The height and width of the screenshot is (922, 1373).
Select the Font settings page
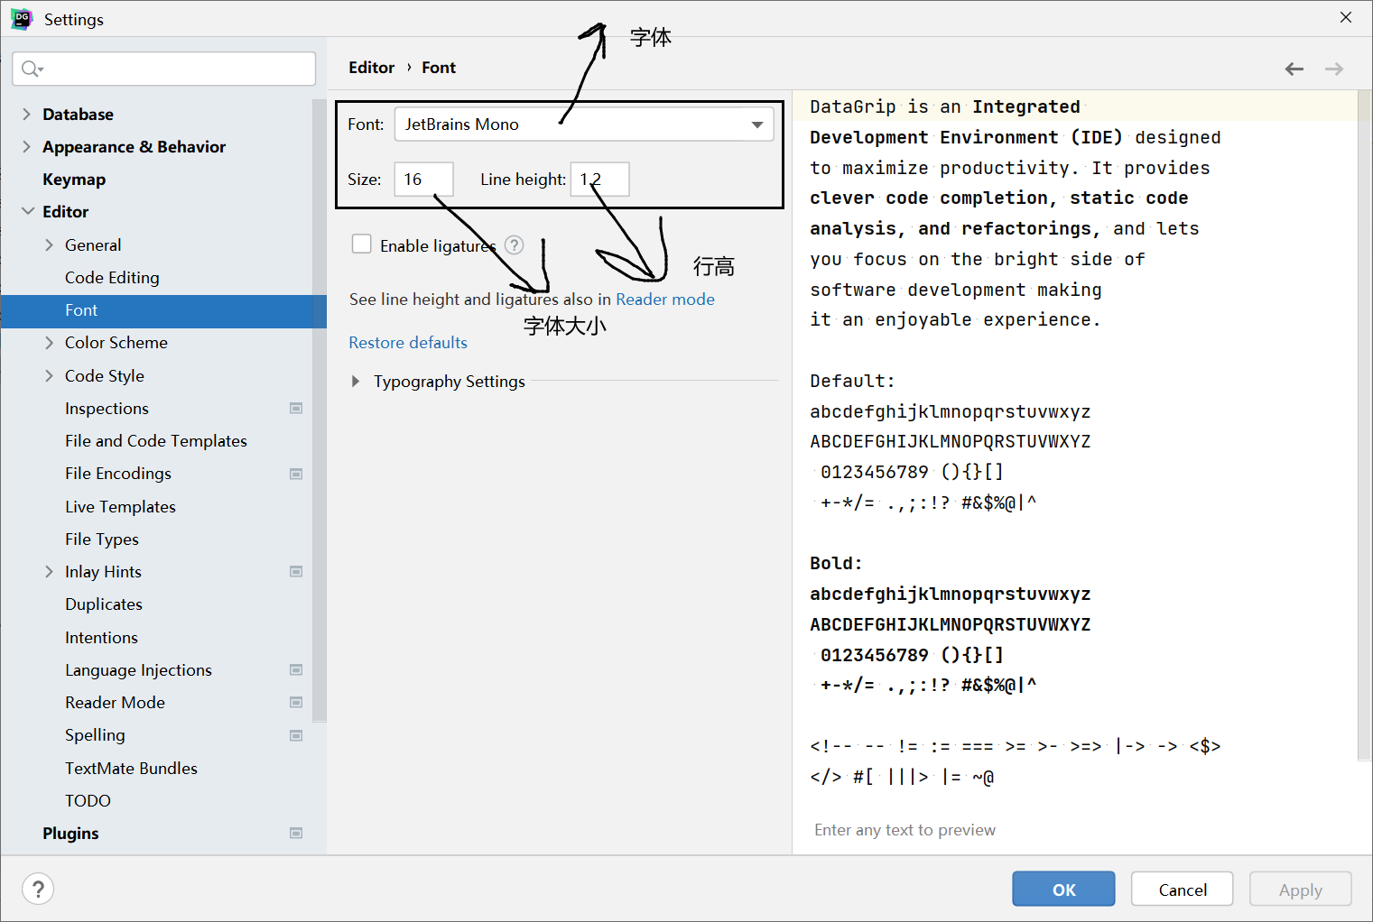(x=163, y=310)
